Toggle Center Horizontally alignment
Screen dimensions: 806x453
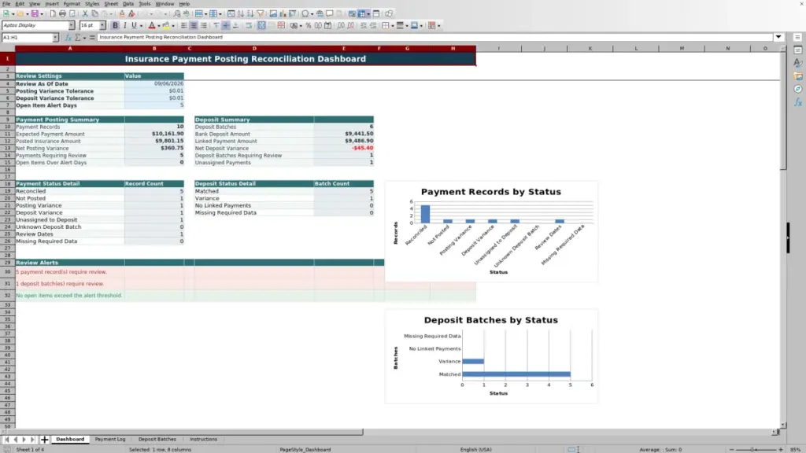pyautogui.click(x=194, y=26)
